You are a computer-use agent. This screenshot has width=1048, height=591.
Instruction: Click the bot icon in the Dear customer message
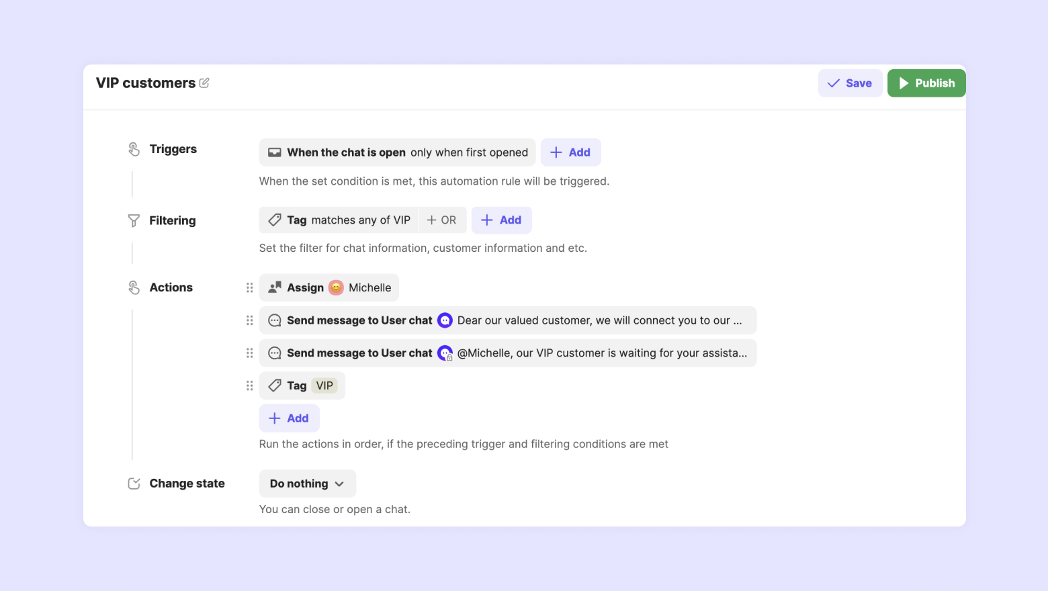[x=445, y=320]
